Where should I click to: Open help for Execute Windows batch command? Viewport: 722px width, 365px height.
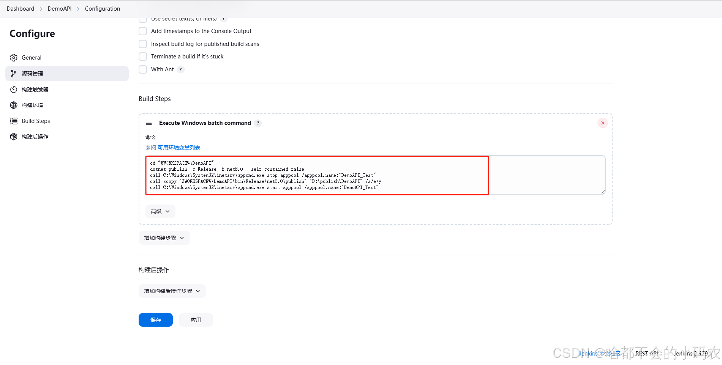coord(258,123)
